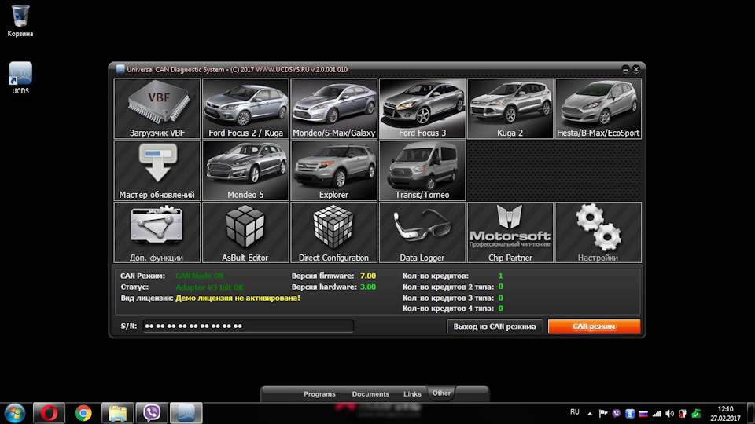Open the Action Center flag tray icon
This screenshot has height=424, width=755.
coord(603,414)
